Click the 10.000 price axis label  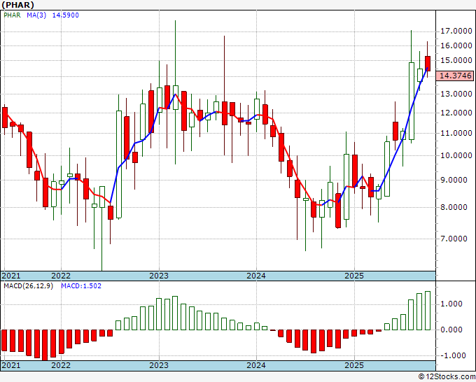(455, 155)
